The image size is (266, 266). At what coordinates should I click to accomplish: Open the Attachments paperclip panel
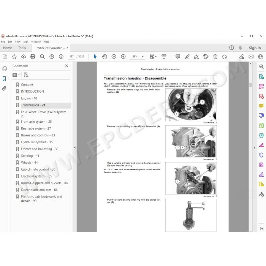point(4,88)
